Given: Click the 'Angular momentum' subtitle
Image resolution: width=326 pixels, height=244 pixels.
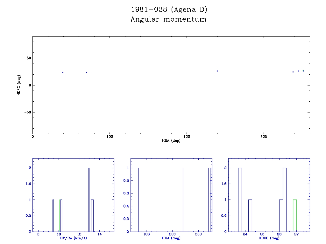Looking at the screenshot, I should point(168,19).
